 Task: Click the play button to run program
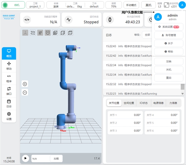pyautogui.click(x=25, y=159)
